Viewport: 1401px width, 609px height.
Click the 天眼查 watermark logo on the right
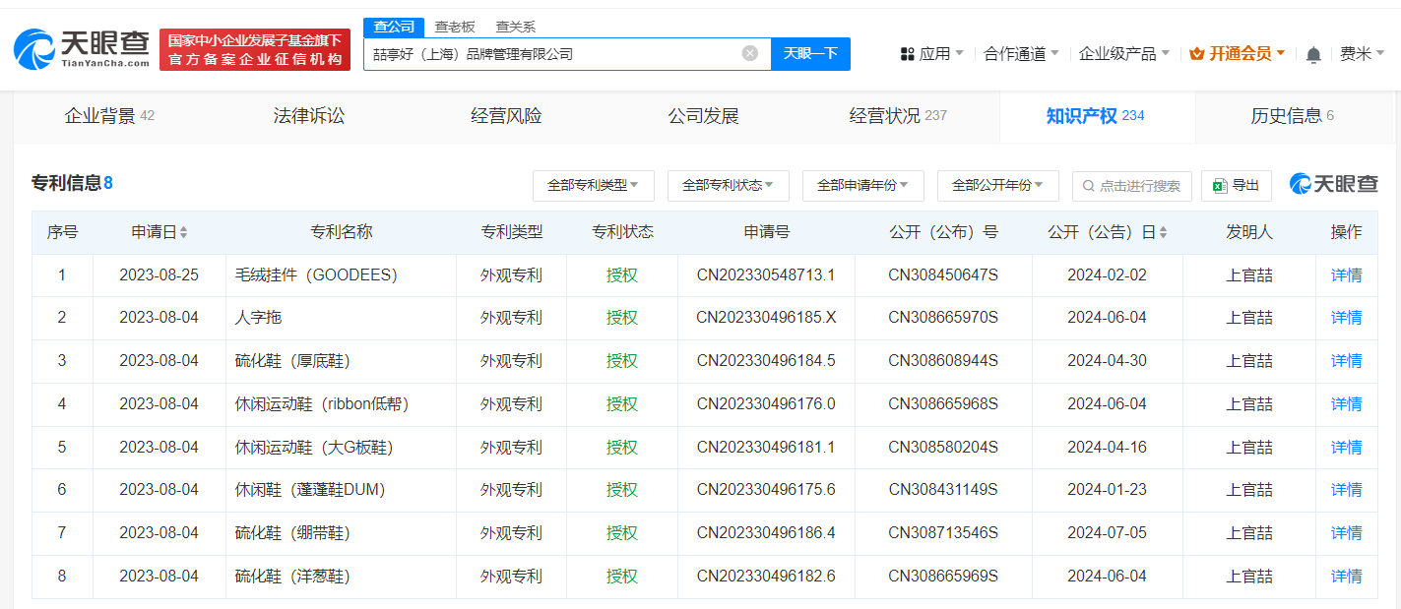pos(1334,184)
